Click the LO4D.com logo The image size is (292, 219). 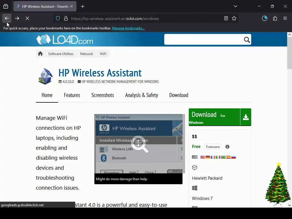point(65,39)
